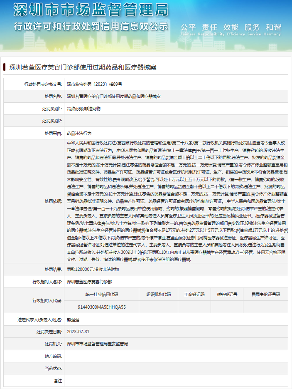Click the 行政相对人名称 label
Viewport: 292px width, 389px height.
[47, 282]
